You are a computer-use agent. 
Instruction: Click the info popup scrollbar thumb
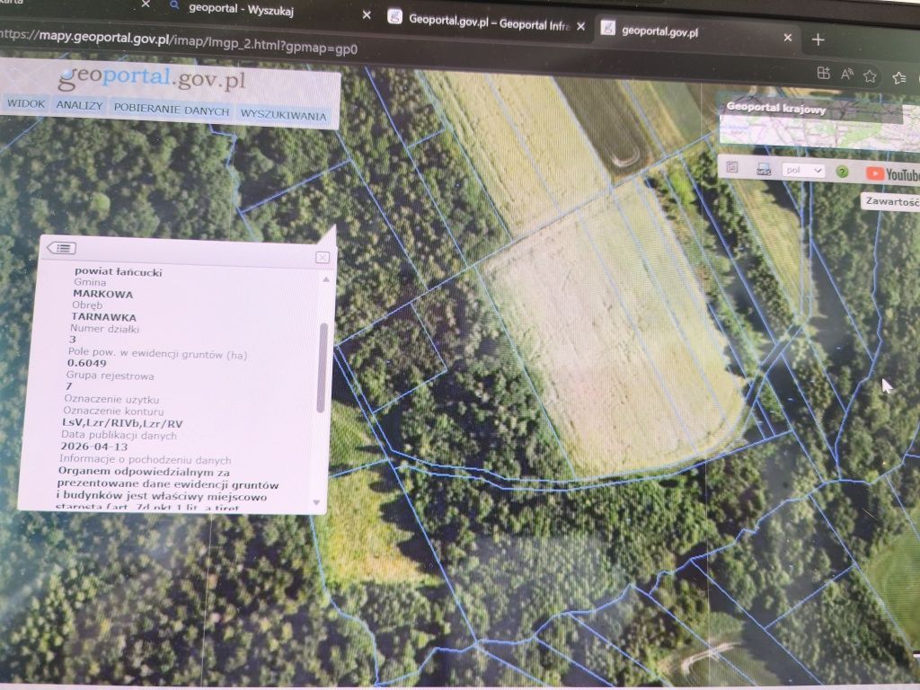click(322, 367)
